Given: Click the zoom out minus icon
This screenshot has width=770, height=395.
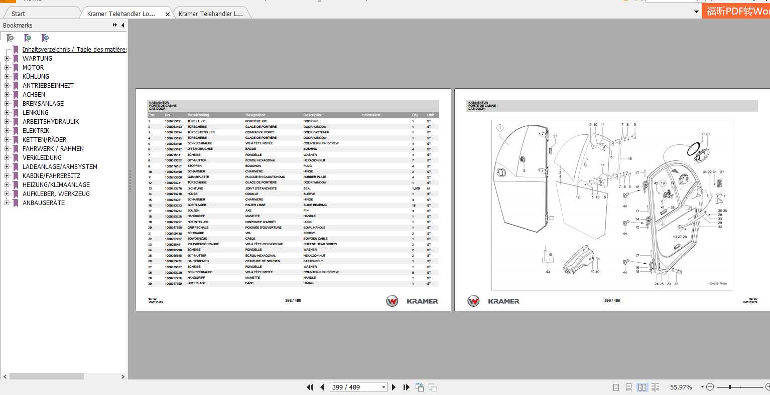Looking at the screenshot, I should [710, 387].
